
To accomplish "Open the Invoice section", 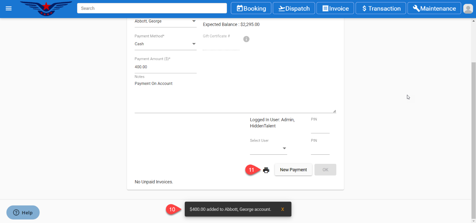I will pos(335,8).
